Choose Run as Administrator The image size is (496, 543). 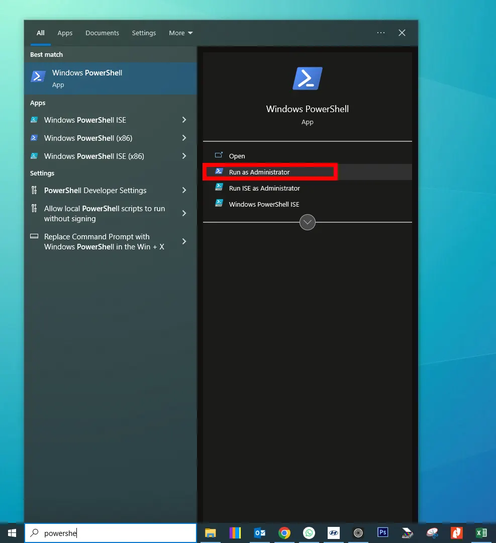click(x=308, y=172)
